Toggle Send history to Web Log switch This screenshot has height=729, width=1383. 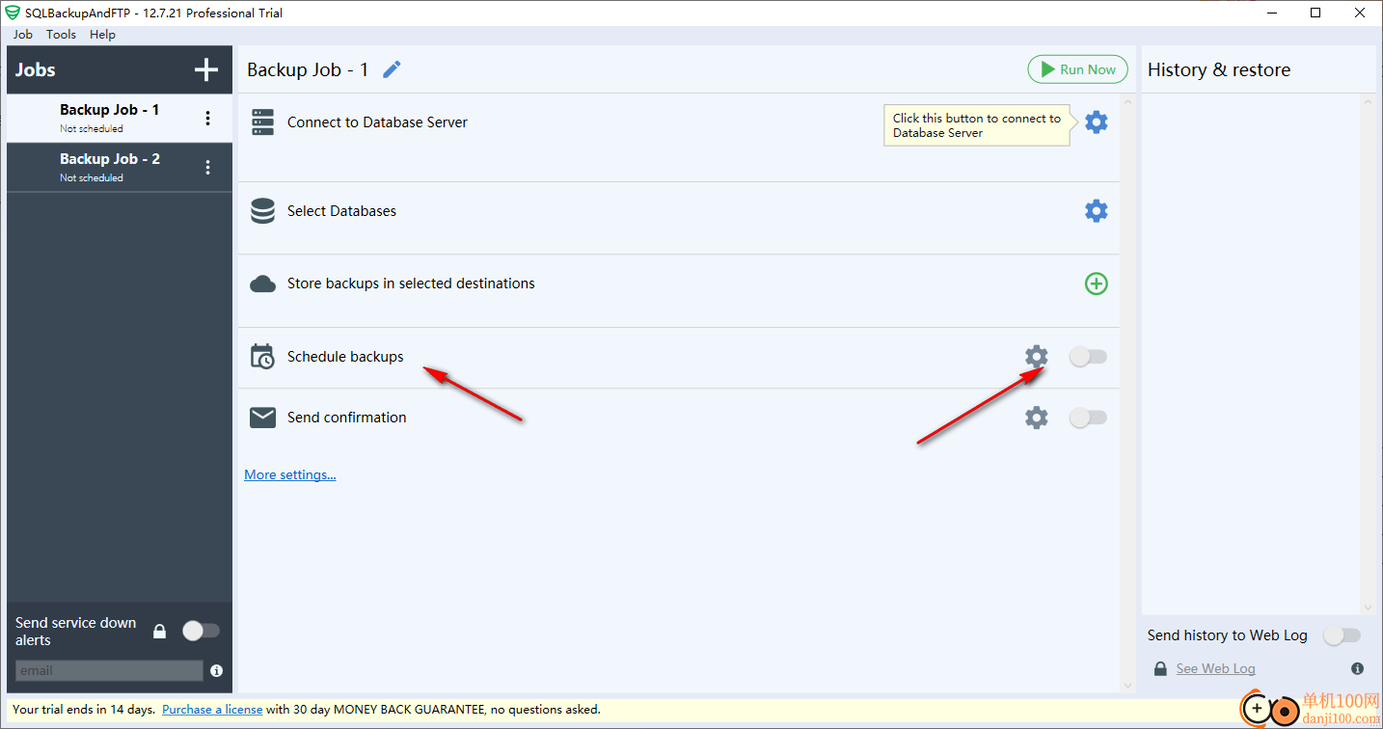click(x=1342, y=635)
